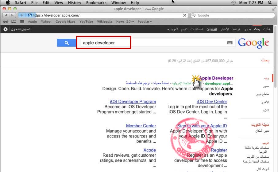Image resolution: width=278 pixels, height=172 pixels.
Task: Expand the المزيد dropdown in Google bar
Action: 173,29
